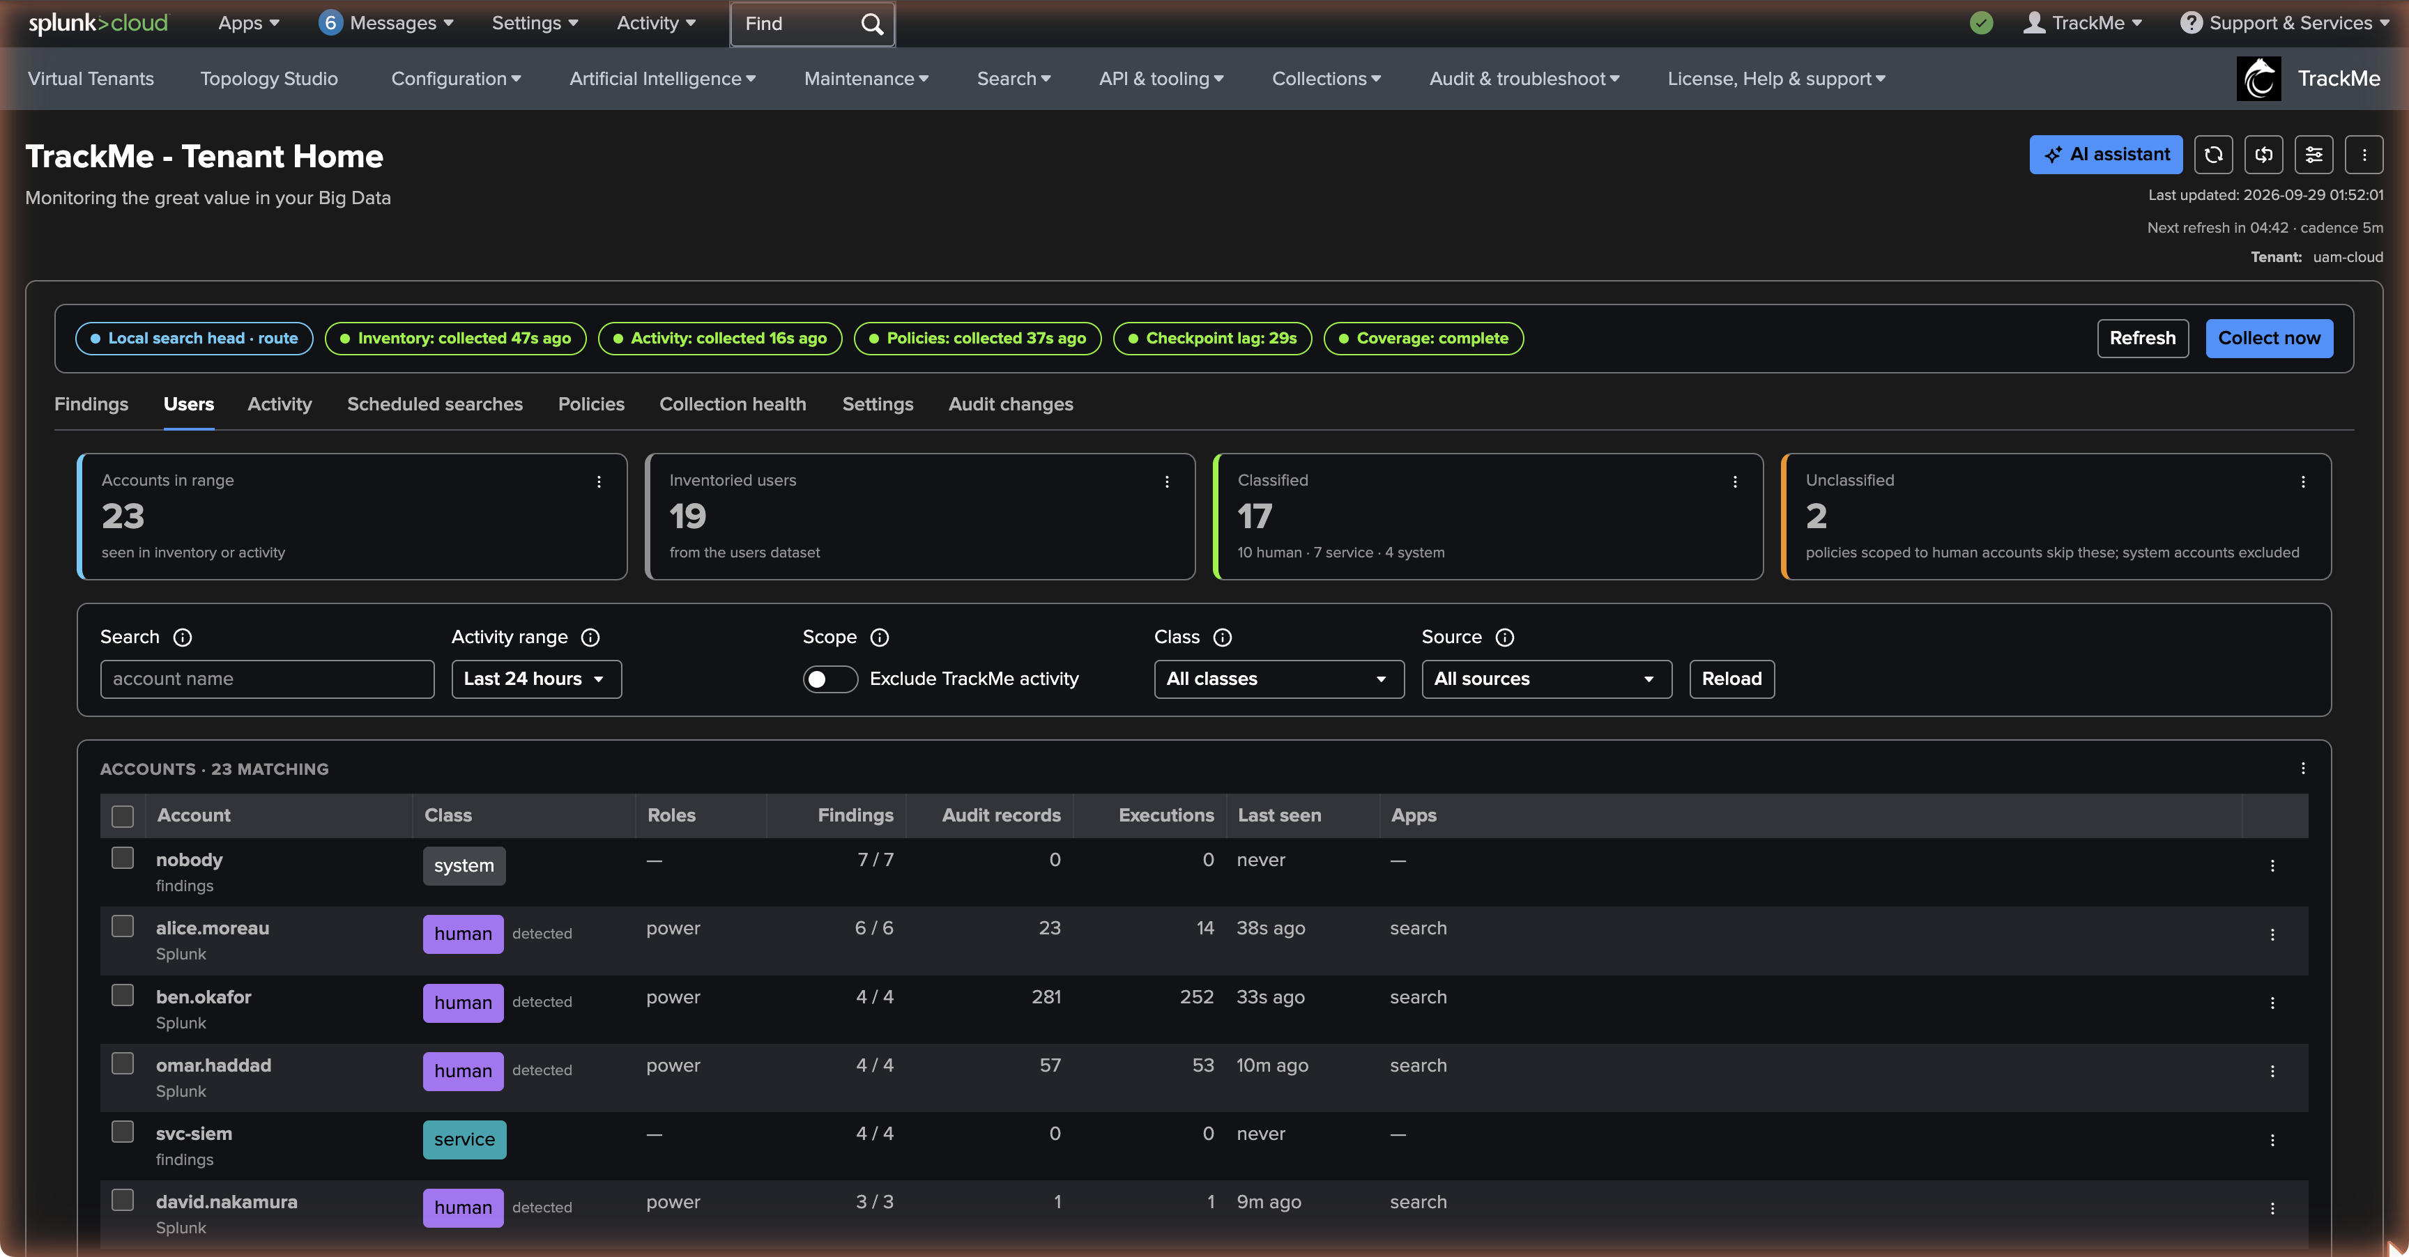
Task: Check the david.nakamura row checkbox
Action: click(123, 1200)
